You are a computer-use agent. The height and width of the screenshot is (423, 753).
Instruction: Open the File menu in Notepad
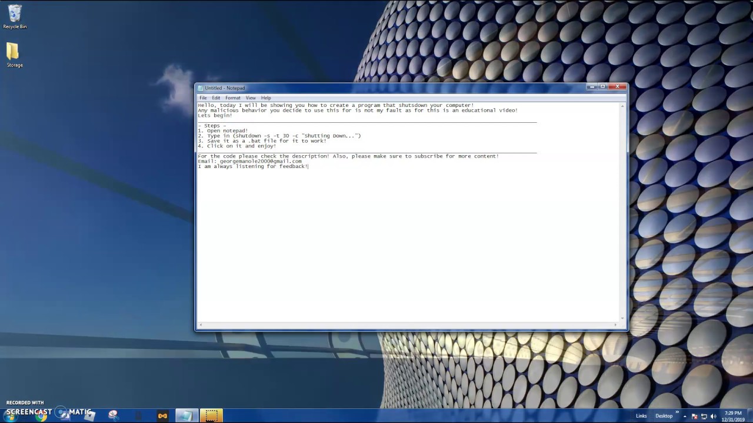tap(203, 98)
